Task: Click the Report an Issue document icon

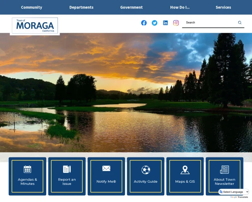Action: (67, 169)
